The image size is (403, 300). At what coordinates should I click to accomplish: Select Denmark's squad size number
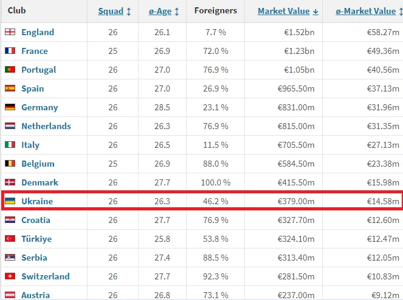click(113, 182)
